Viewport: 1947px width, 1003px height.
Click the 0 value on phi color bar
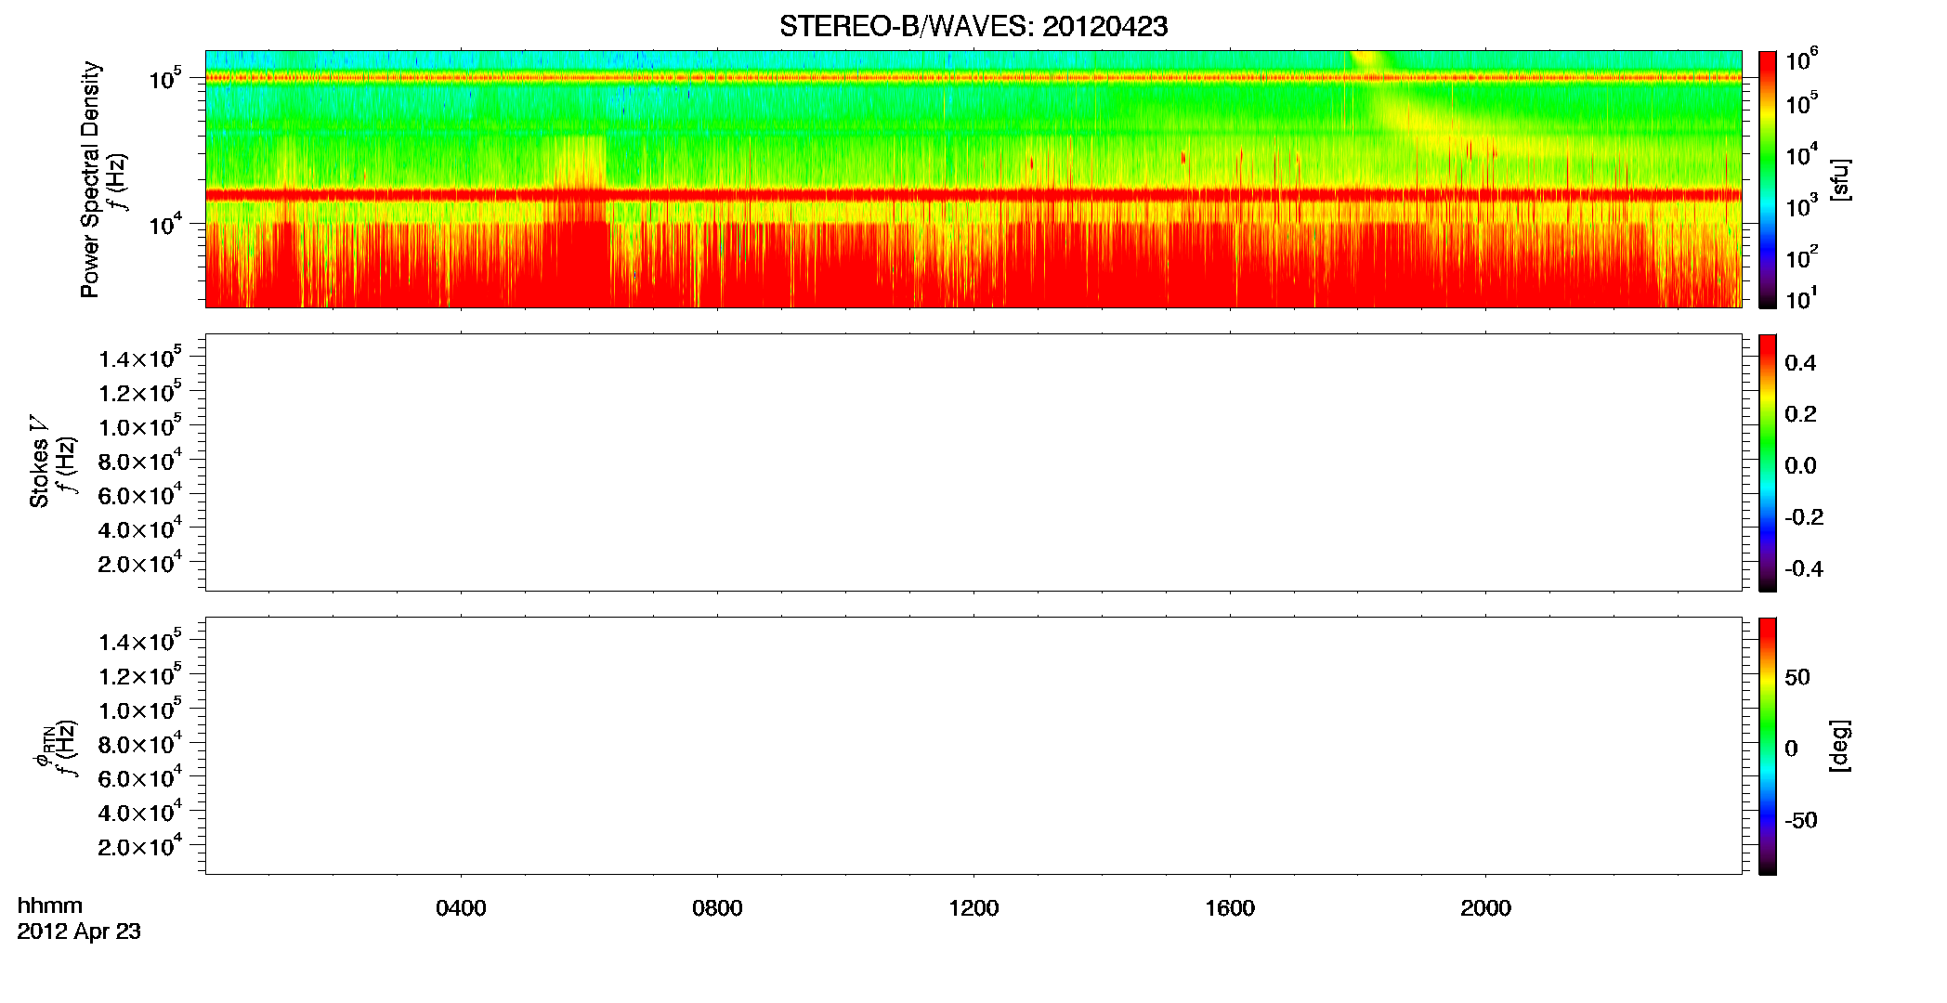point(1791,749)
